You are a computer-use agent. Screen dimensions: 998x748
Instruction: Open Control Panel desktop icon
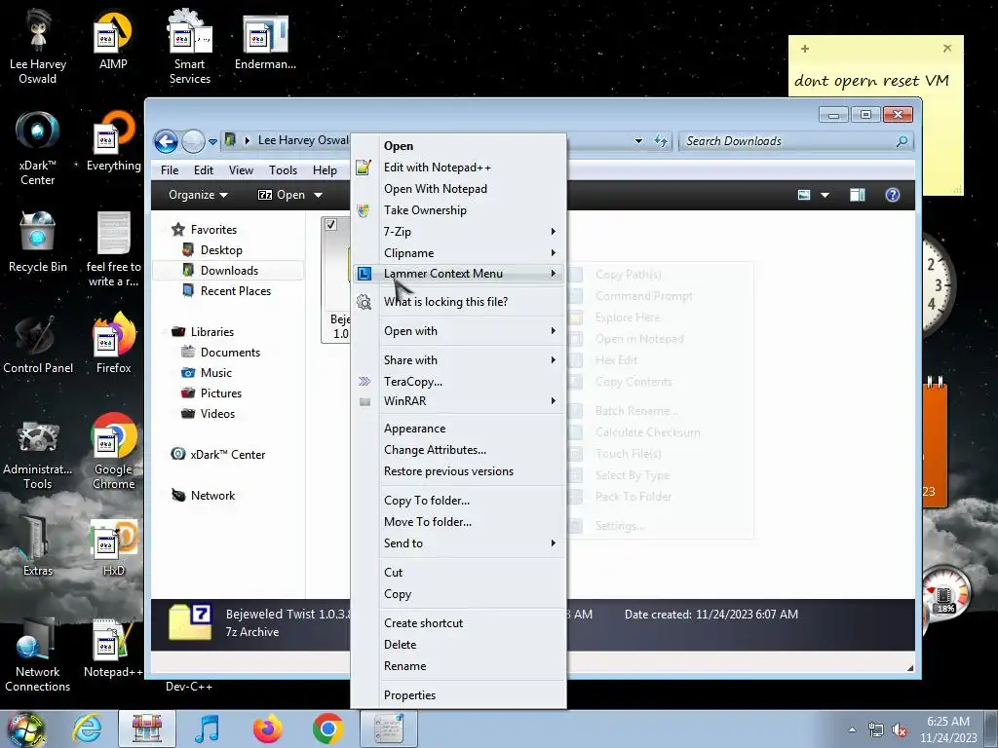coord(38,344)
